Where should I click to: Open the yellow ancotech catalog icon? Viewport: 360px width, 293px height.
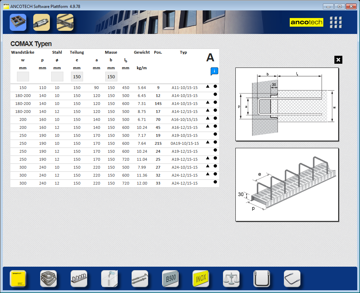[18, 278]
